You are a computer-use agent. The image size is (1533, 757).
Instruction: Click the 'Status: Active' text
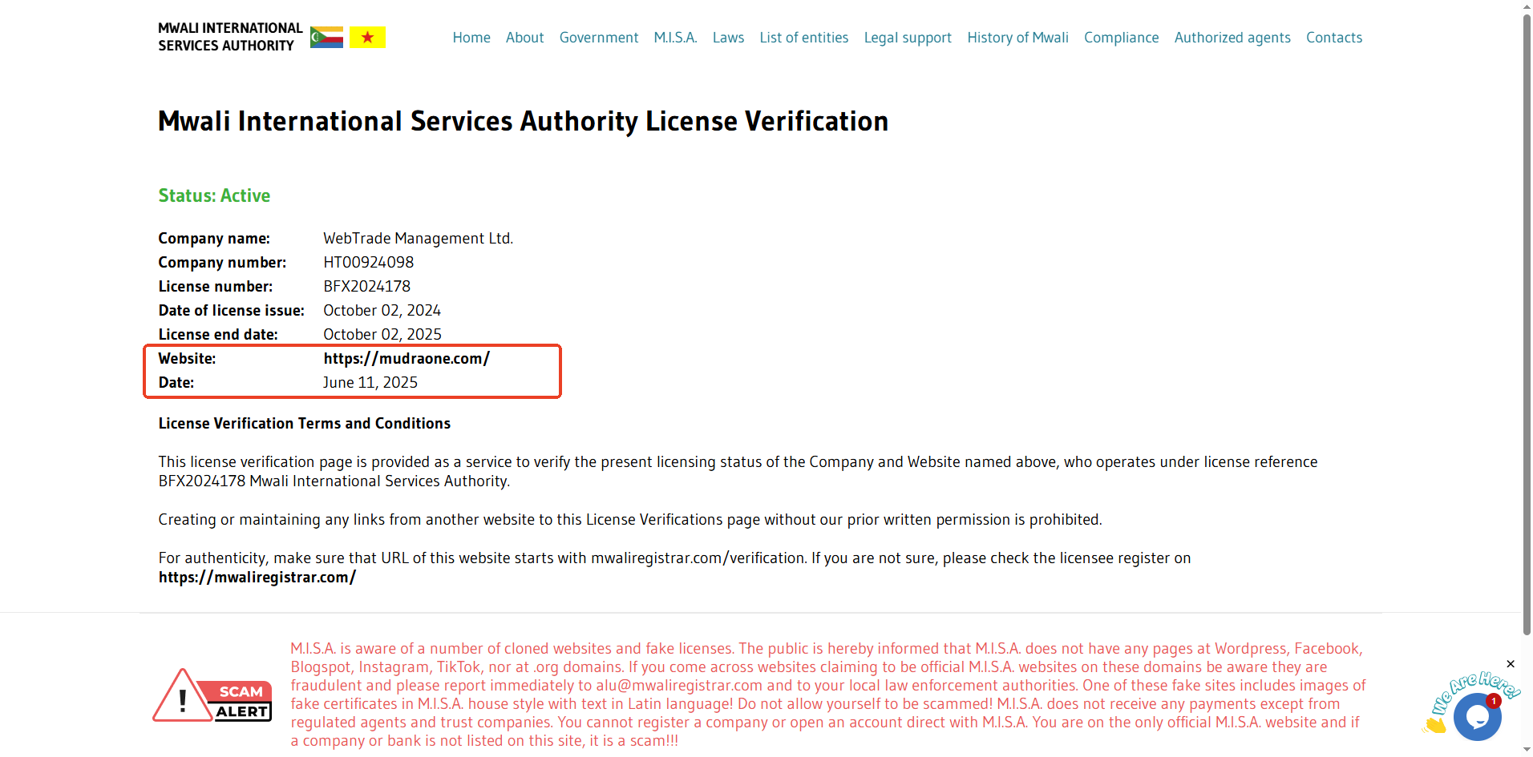[x=214, y=195]
